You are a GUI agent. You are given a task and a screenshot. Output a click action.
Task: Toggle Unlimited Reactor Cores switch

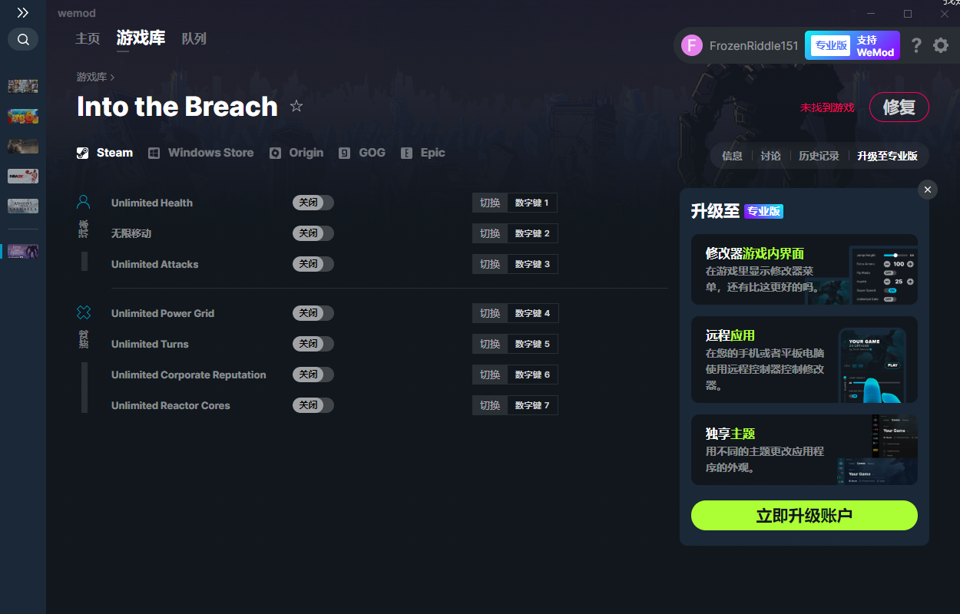pos(313,405)
